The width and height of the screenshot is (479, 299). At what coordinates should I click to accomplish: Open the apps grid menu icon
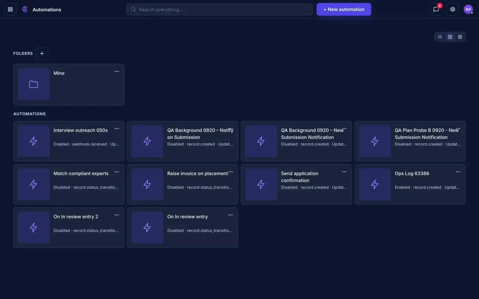pyautogui.click(x=10, y=9)
